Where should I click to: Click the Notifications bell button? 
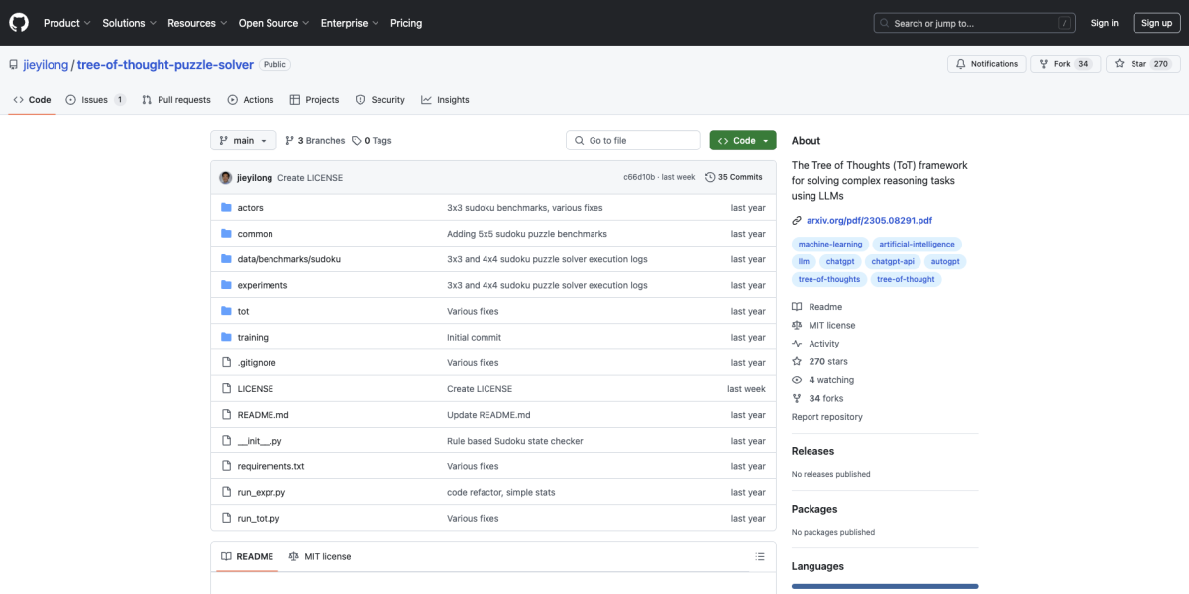pyautogui.click(x=986, y=64)
